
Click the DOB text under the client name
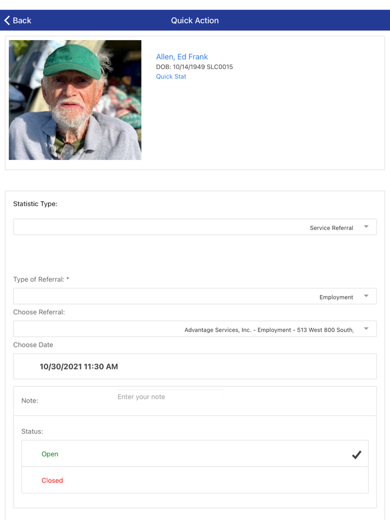tap(194, 67)
